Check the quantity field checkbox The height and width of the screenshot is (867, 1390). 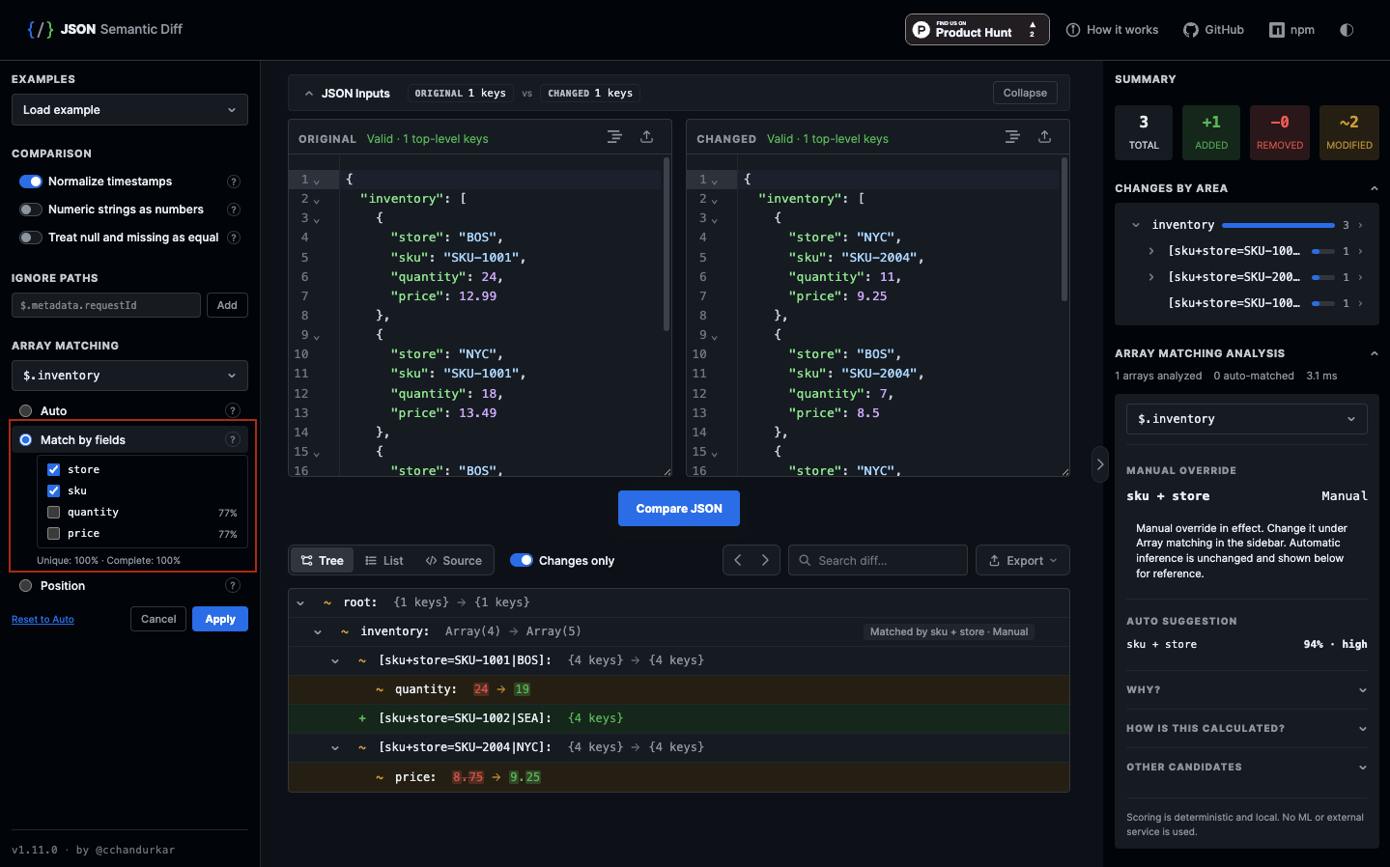[54, 512]
